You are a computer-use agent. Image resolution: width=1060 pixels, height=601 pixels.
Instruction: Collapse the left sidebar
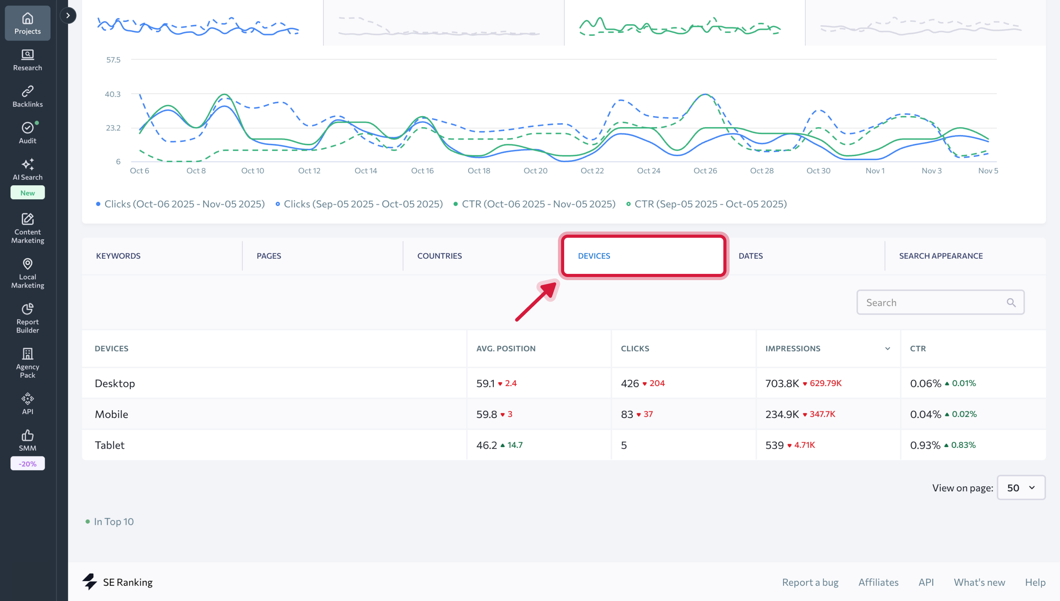pyautogui.click(x=68, y=15)
